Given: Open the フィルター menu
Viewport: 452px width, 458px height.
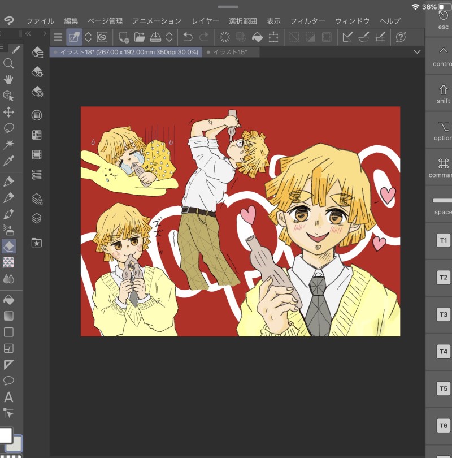Looking at the screenshot, I should click(307, 21).
